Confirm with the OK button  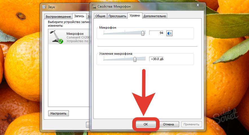tap(146, 124)
